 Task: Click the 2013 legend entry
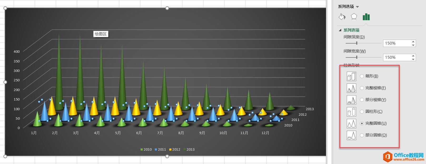tap(189, 150)
